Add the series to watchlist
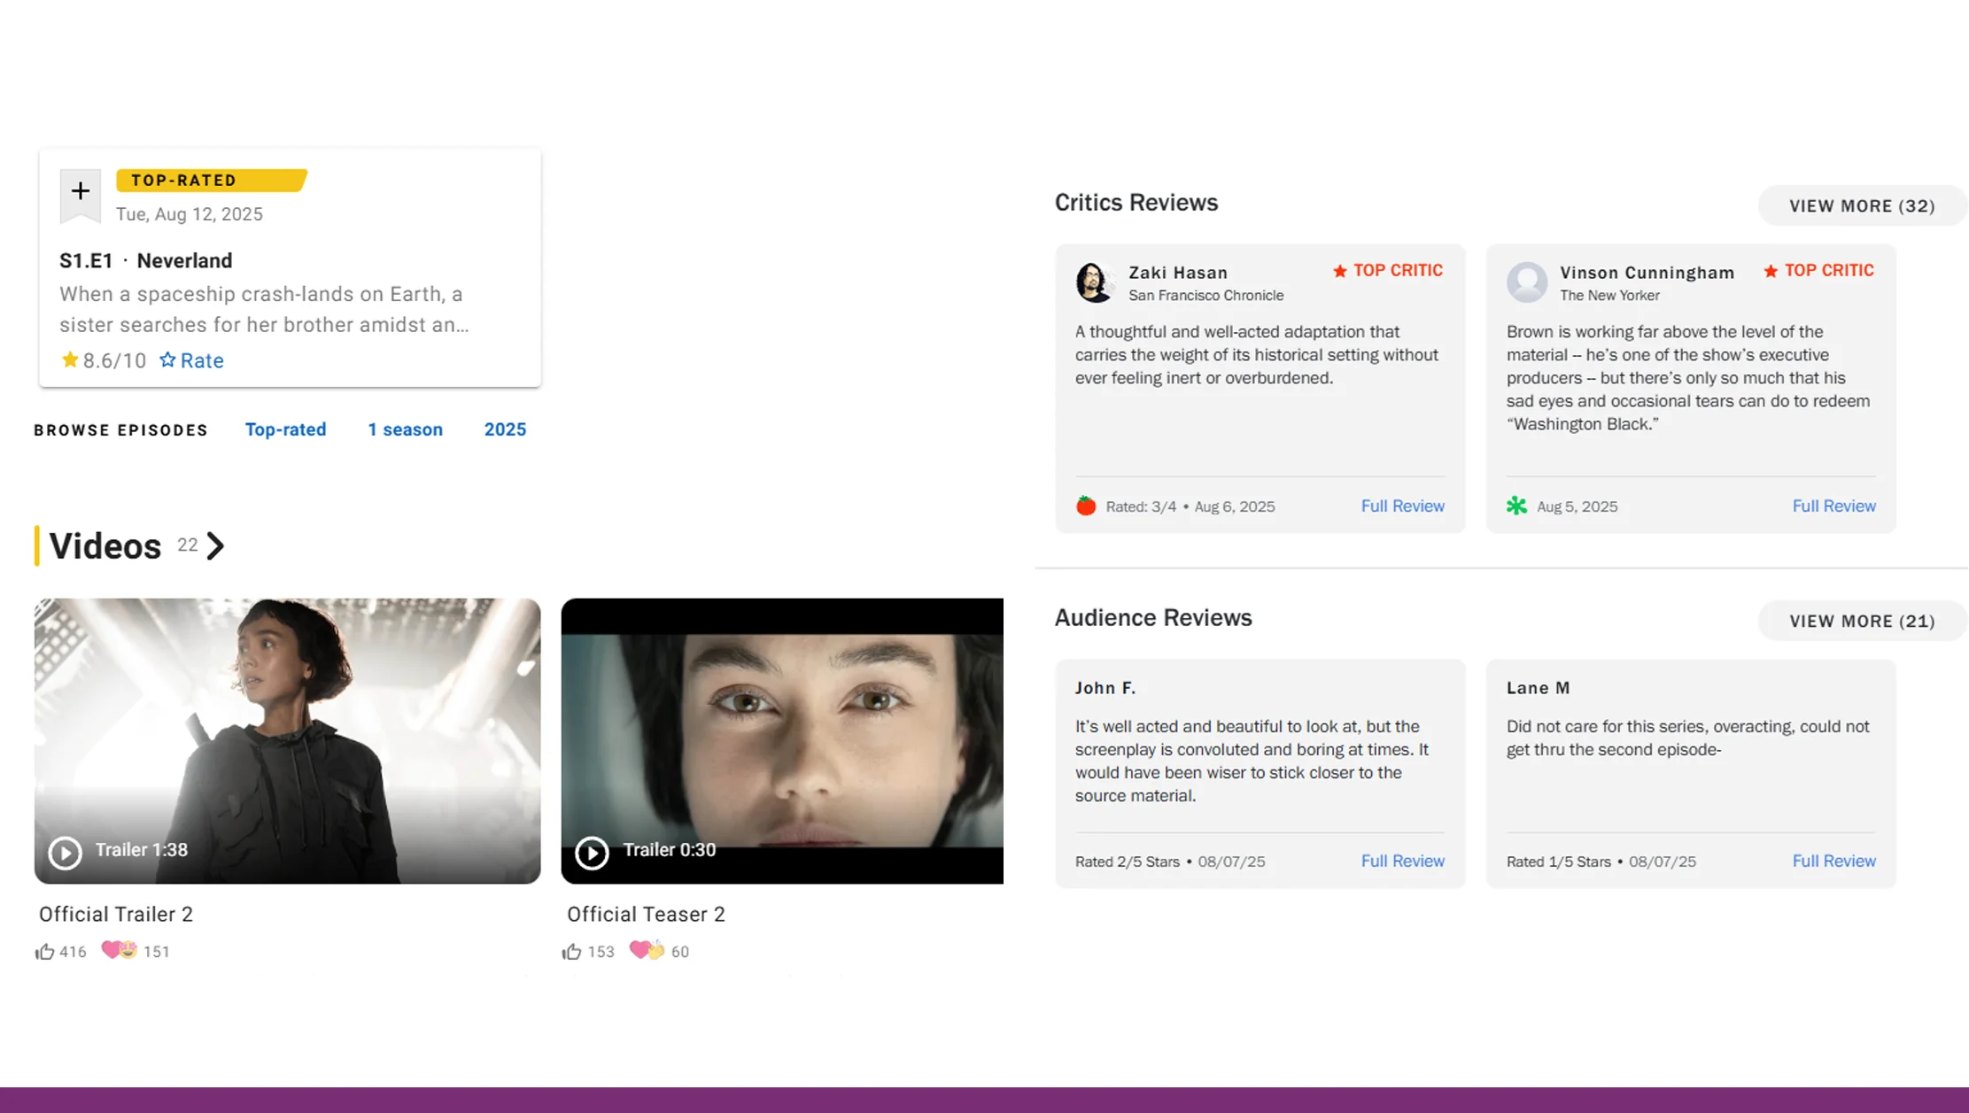The height and width of the screenshot is (1113, 1969). pyautogui.click(x=80, y=190)
